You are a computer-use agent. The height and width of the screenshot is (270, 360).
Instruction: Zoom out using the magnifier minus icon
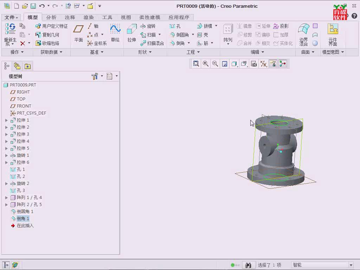click(215, 64)
